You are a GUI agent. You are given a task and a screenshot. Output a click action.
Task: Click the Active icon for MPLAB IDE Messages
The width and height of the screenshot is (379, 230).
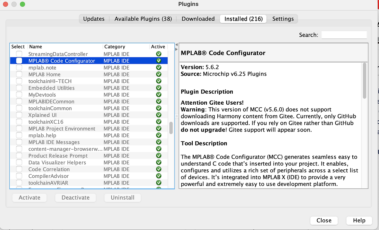pyautogui.click(x=159, y=142)
